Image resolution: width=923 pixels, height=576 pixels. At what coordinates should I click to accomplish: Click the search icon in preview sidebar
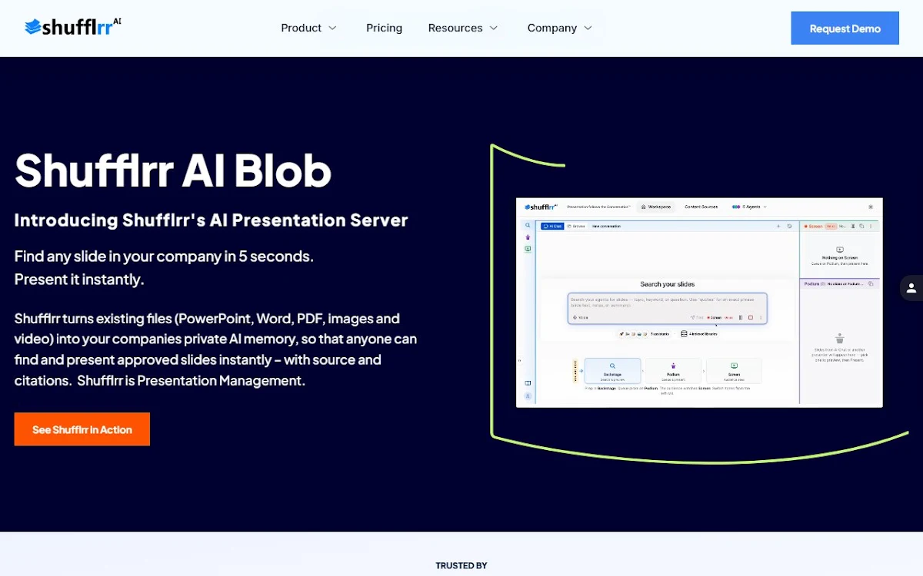point(528,226)
